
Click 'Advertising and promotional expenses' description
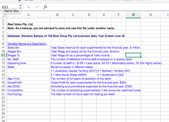(91, 86)
